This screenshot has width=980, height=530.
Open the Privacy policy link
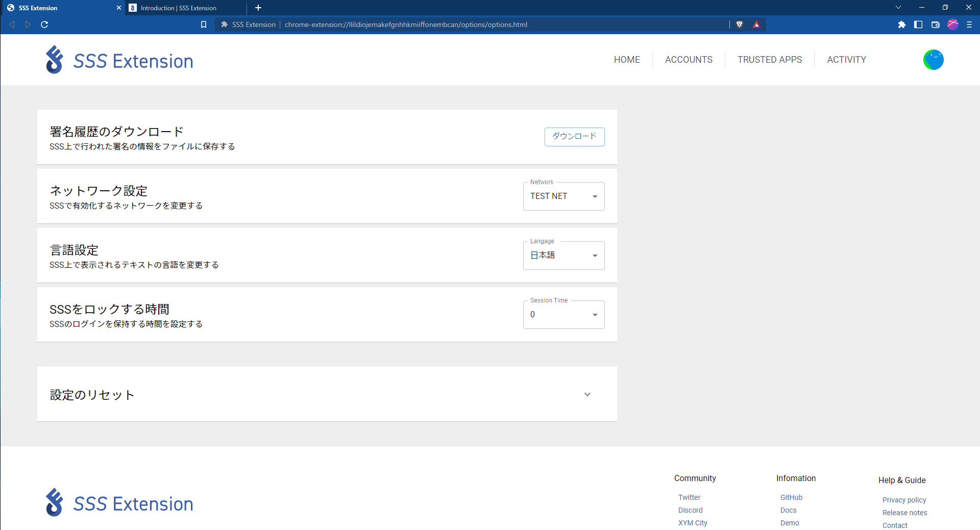[904, 500]
